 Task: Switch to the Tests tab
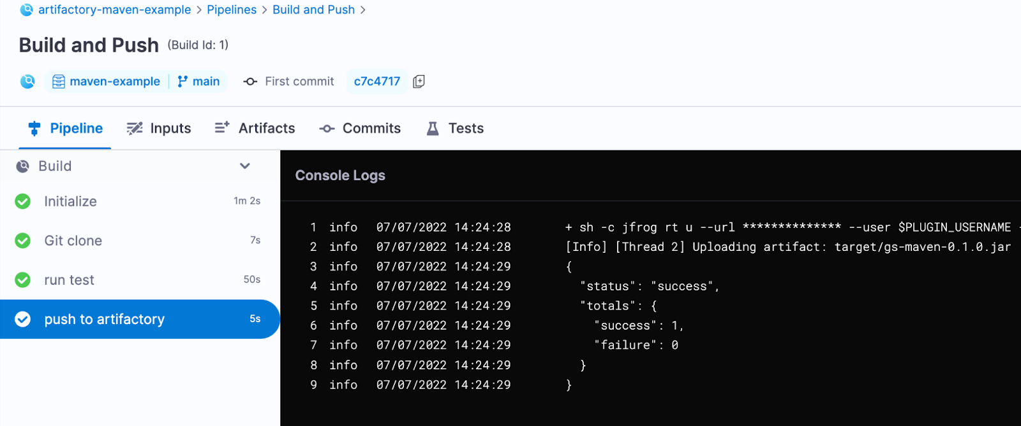[x=455, y=129]
